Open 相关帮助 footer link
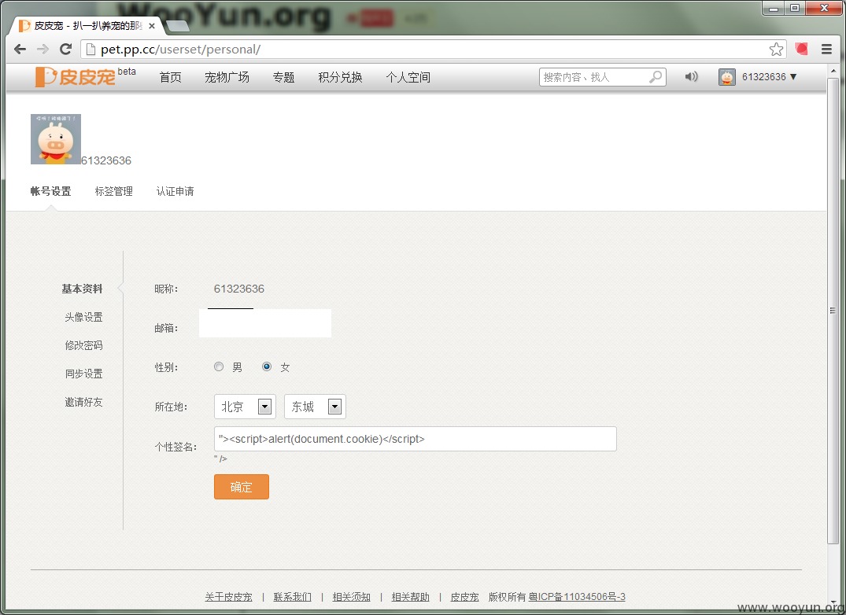The image size is (846, 615). pos(410,597)
